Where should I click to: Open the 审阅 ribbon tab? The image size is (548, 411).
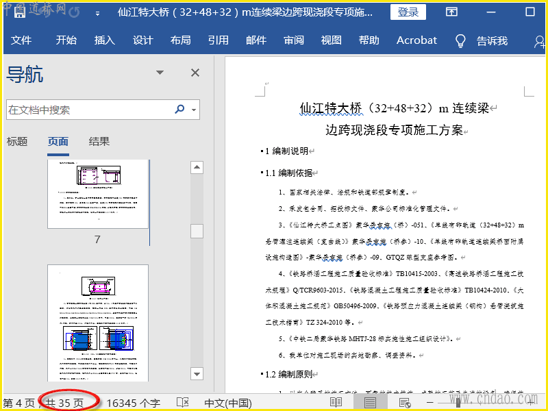tap(294, 40)
